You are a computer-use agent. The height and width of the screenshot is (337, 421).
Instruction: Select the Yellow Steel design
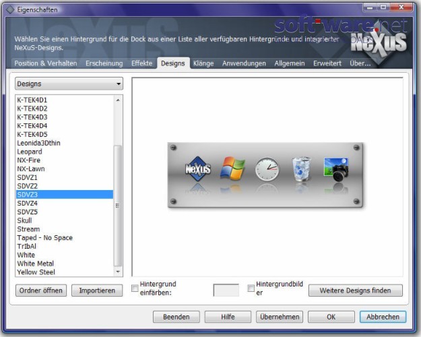tap(65, 272)
